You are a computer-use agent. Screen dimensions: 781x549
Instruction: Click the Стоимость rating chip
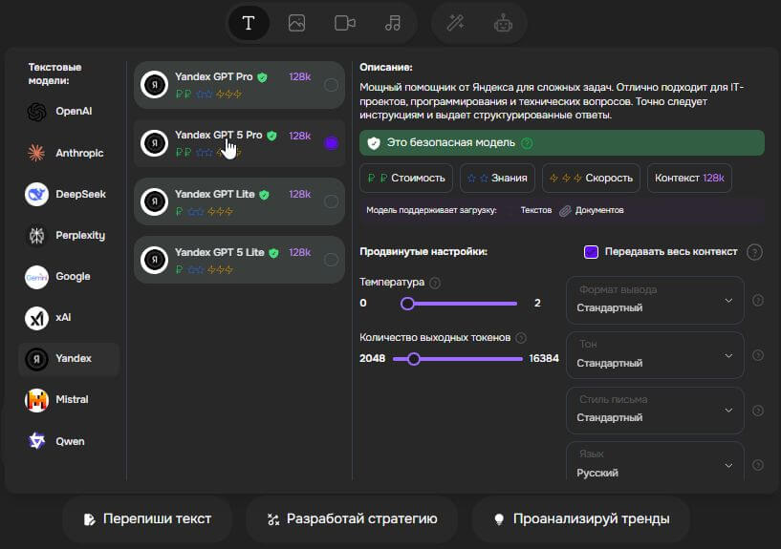pyautogui.click(x=406, y=178)
